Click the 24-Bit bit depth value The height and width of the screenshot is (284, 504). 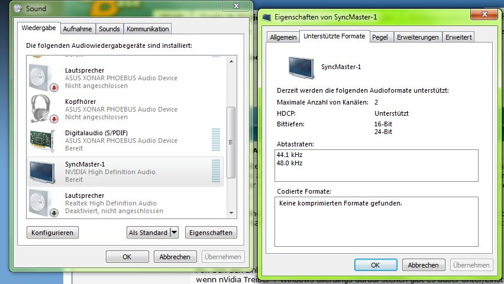coord(383,132)
